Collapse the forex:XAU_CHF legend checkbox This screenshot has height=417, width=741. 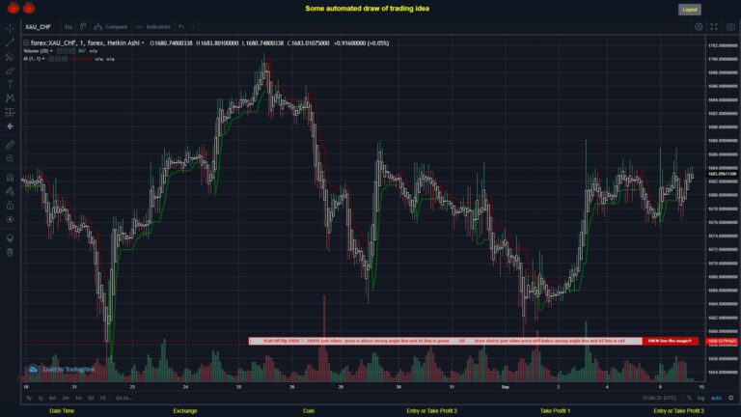click(x=26, y=43)
